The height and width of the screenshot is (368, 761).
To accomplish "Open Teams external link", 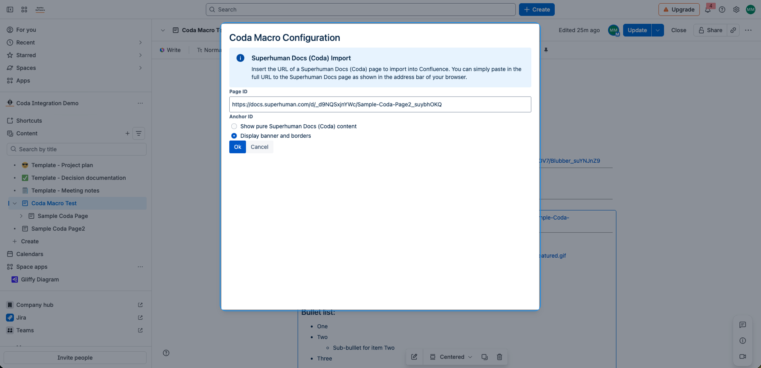I will (140, 330).
